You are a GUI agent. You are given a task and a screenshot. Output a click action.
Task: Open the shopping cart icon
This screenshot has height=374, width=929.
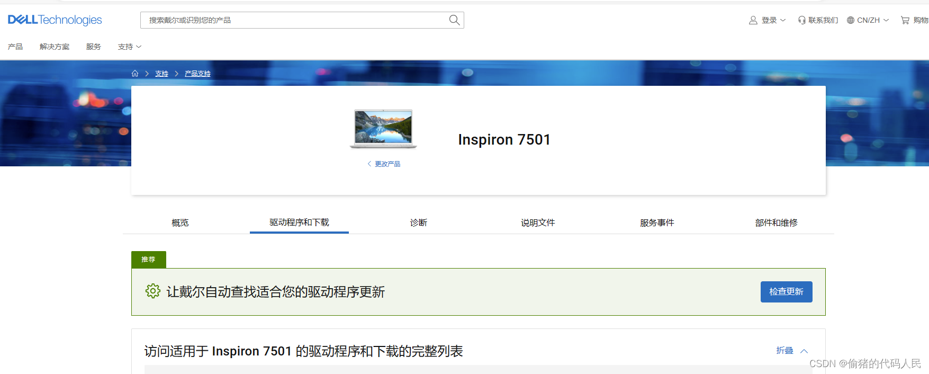tap(905, 20)
